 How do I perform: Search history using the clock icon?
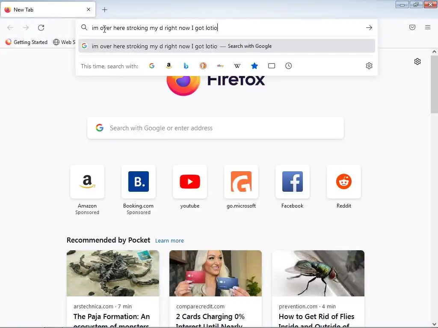(x=289, y=66)
